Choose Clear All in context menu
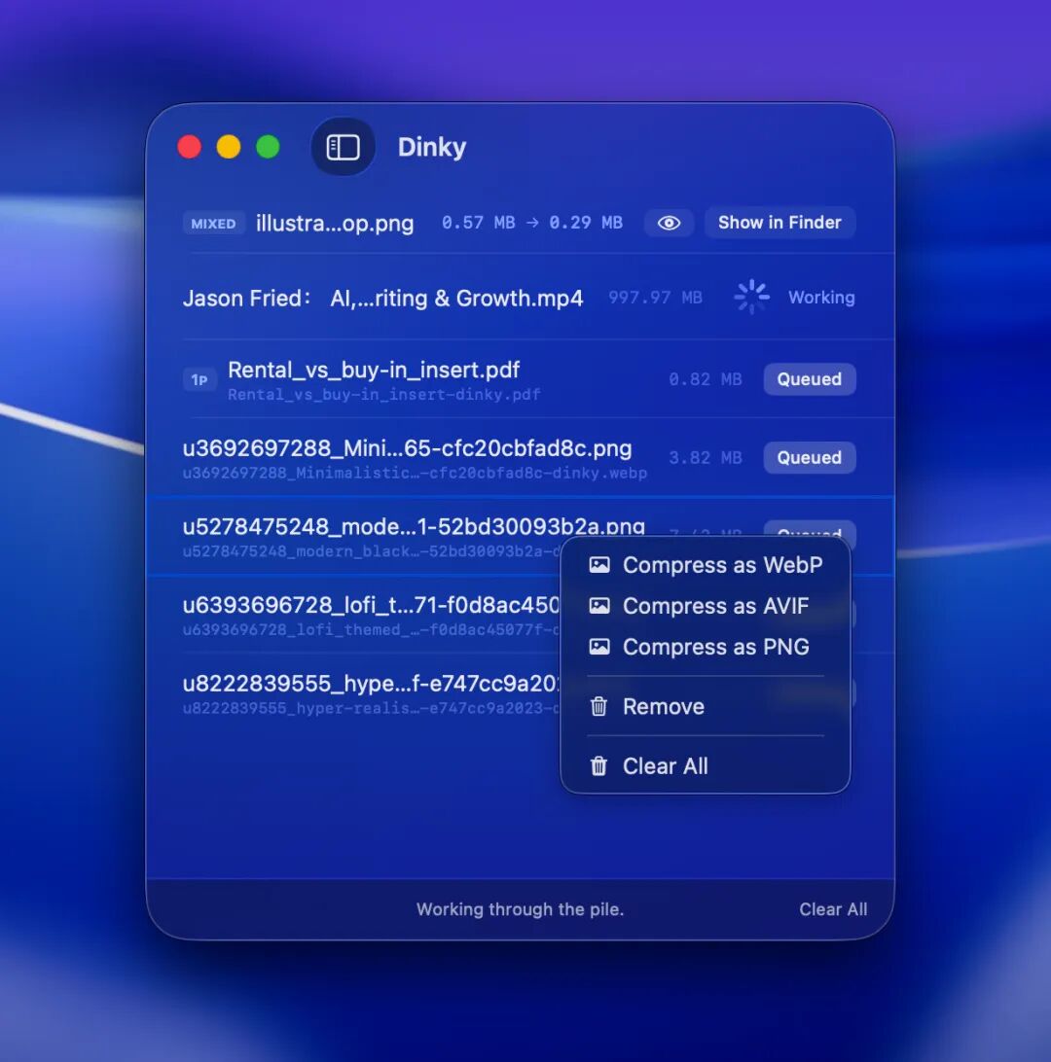Viewport: 1051px width, 1062px height. [706, 766]
